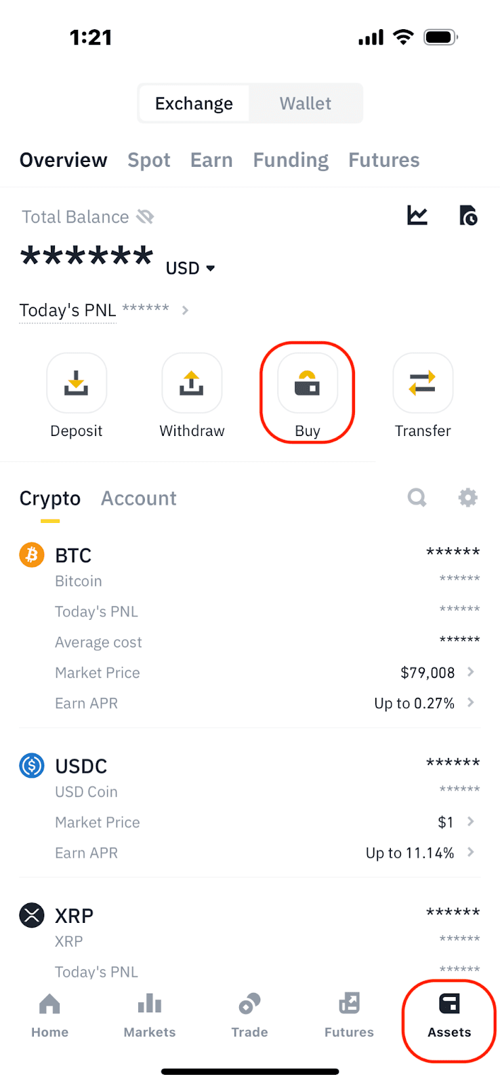This screenshot has width=500, height=1085.
Task: Open the transaction history icon
Action: (x=468, y=216)
